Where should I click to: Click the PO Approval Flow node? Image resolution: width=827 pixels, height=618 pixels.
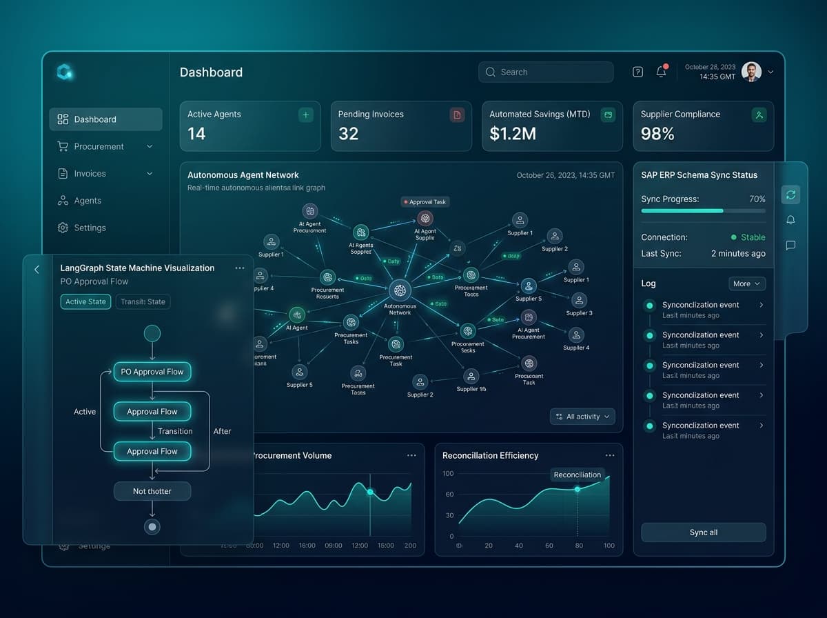coord(152,372)
